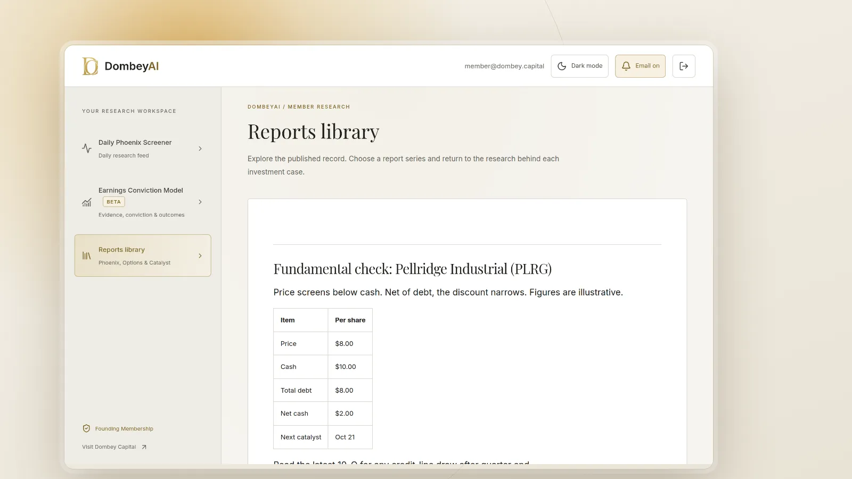Click the Per share column header
852x479 pixels.
pyautogui.click(x=350, y=320)
